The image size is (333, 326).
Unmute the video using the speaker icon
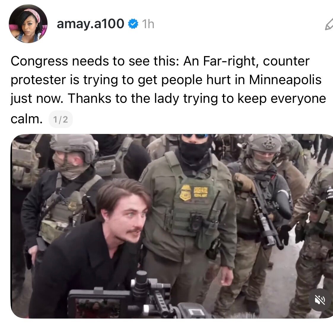coord(320,300)
